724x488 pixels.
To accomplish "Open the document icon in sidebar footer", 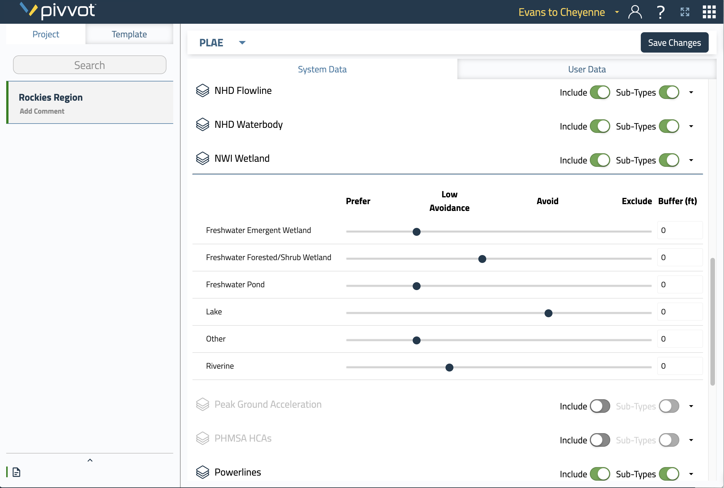I will [x=16, y=472].
